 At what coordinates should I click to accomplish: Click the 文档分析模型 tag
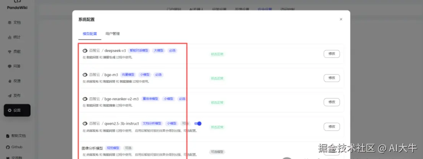(152, 124)
